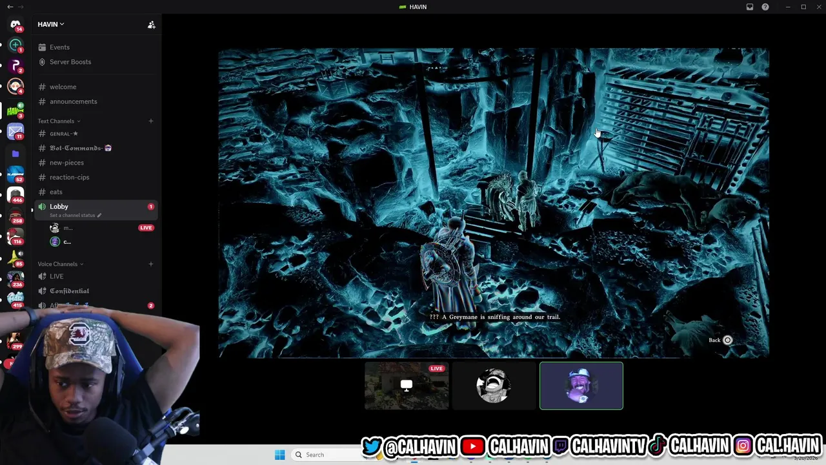Click the taskbar Search box
Screen dimensions: 826x465
[329, 455]
